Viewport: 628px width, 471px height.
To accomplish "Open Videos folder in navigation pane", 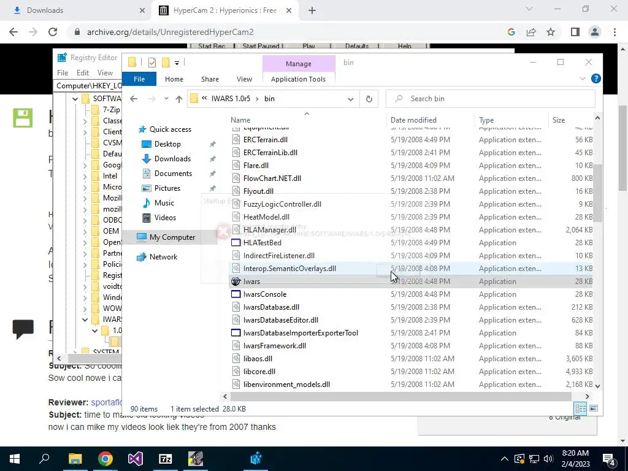I will 165,218.
